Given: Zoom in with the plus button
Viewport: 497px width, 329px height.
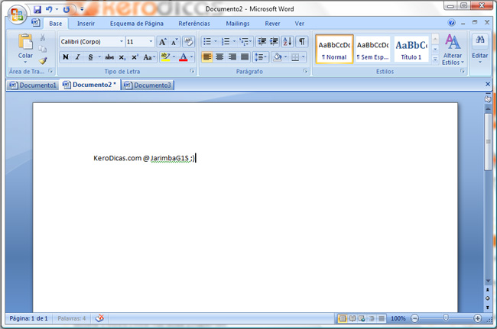Looking at the screenshot, I should click(477, 318).
